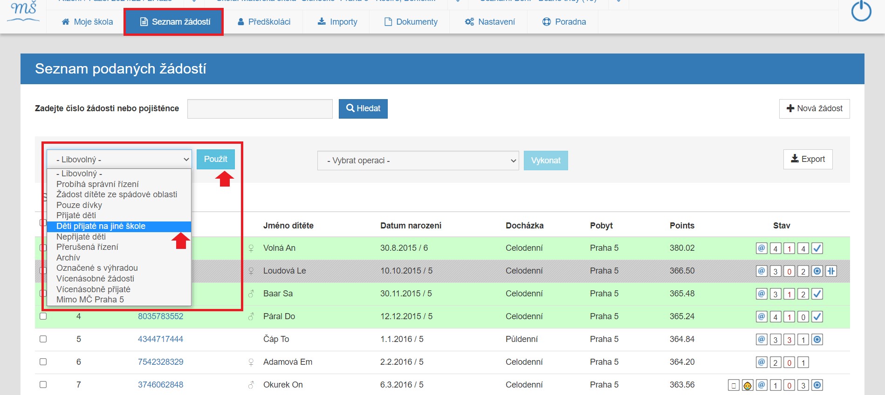Screen dimensions: 885x395
Task: Choose Děti přijaté na jiné škole option
Action: (x=119, y=226)
